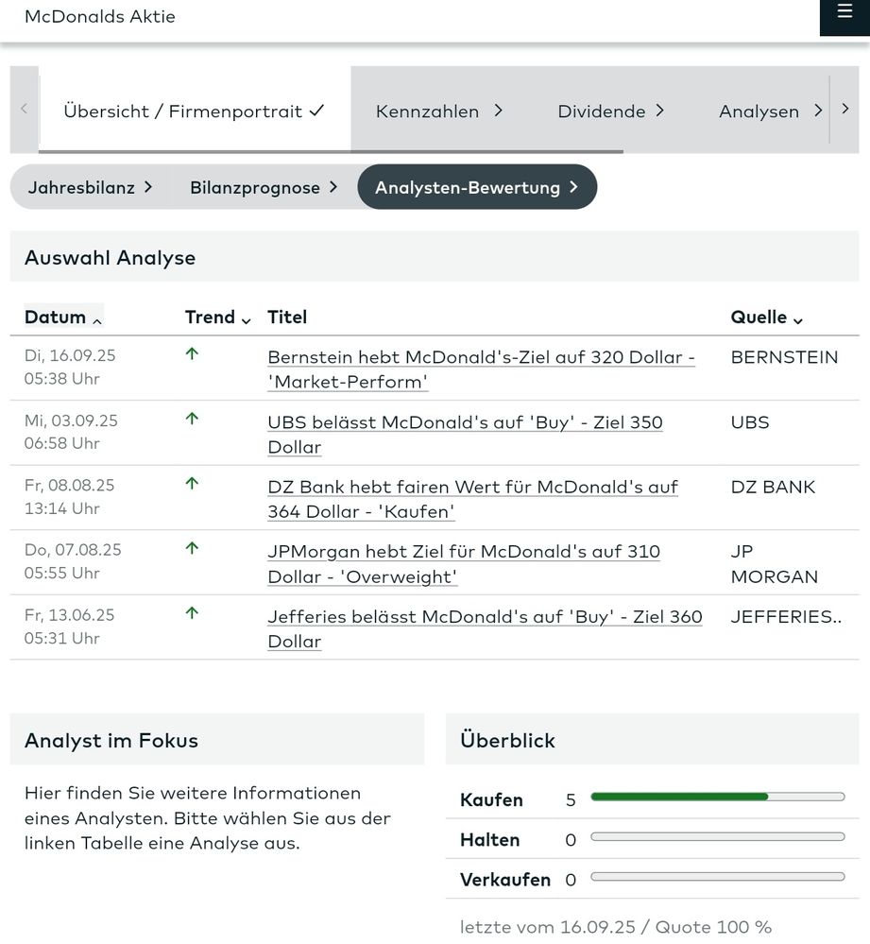
Task: Switch to the Dividende tab
Action: pos(610,111)
